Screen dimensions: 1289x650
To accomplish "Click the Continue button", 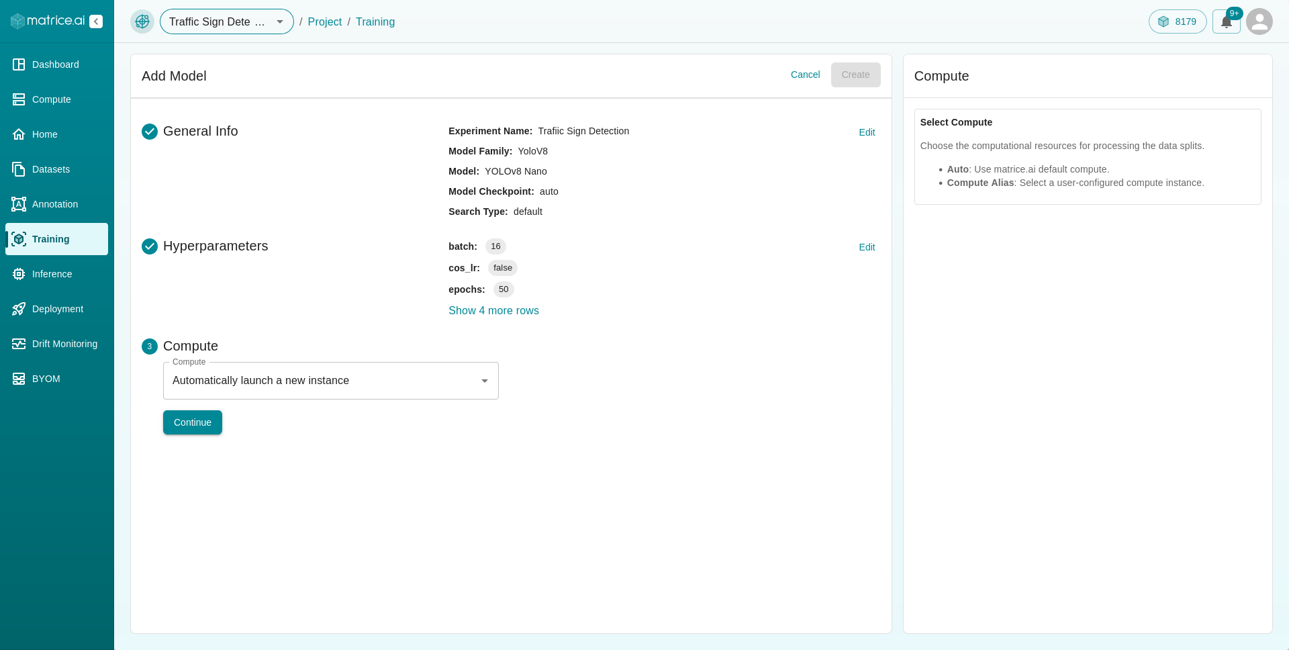I will pos(193,422).
